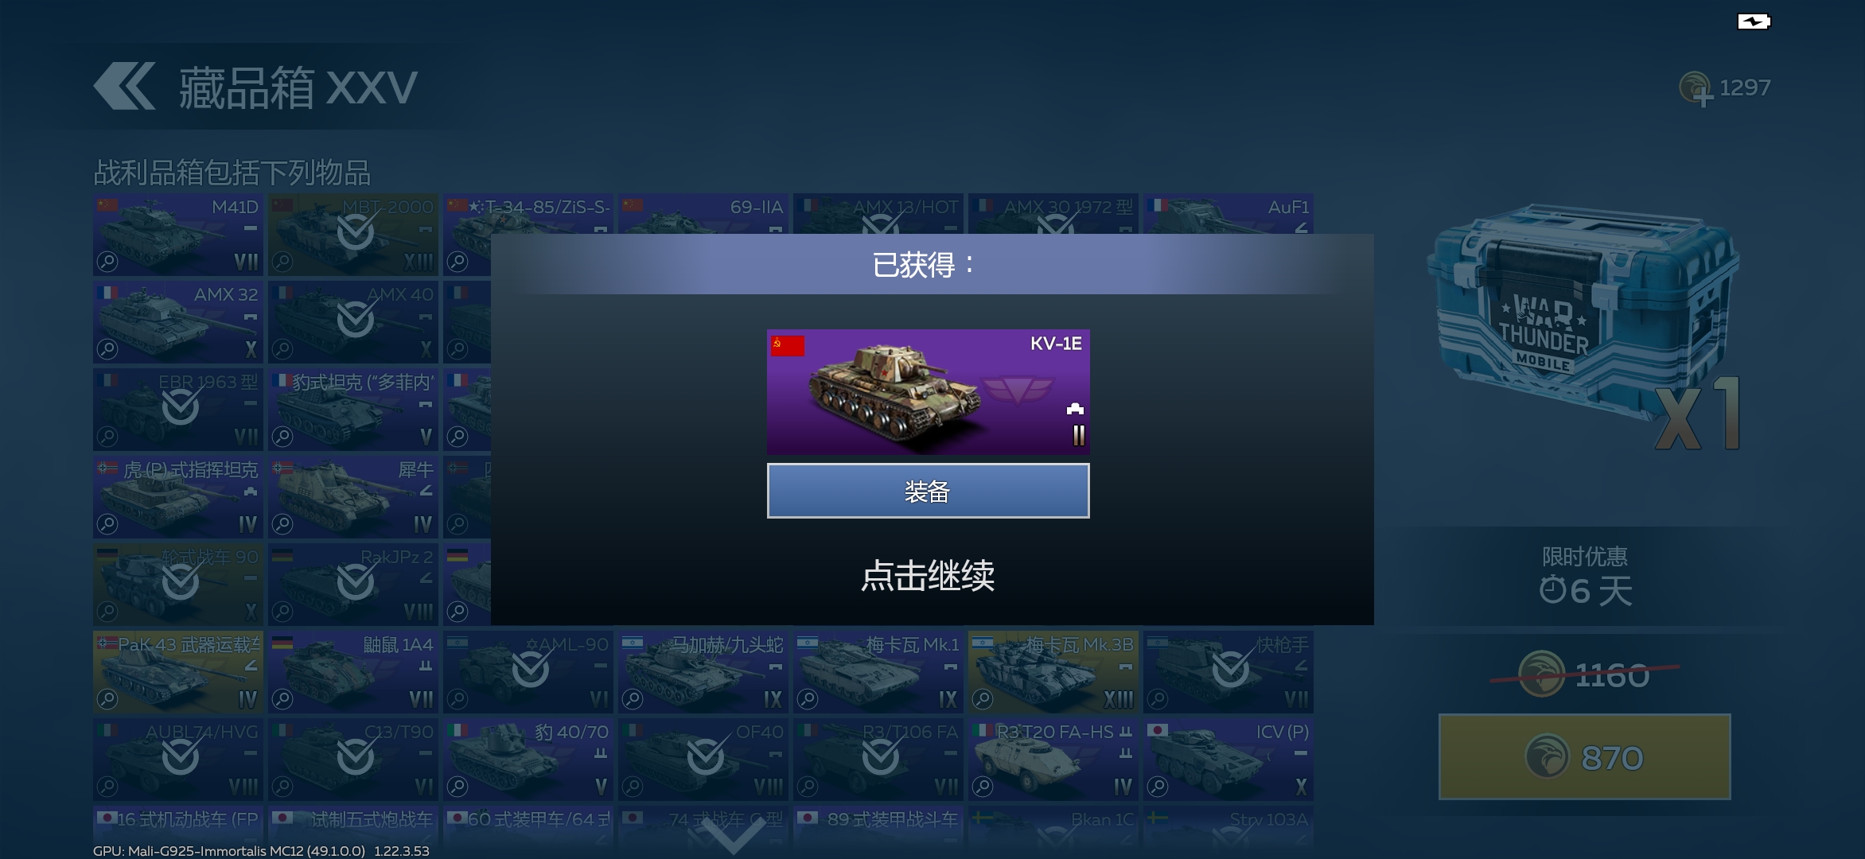Inspect M41D with its magnifier icon
Screen dimensions: 1865x859
pos(107,261)
